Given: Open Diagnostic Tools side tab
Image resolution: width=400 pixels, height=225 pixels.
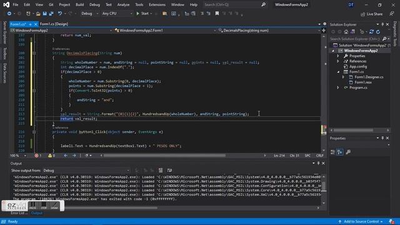Looking at the screenshot, I should tap(395, 34).
